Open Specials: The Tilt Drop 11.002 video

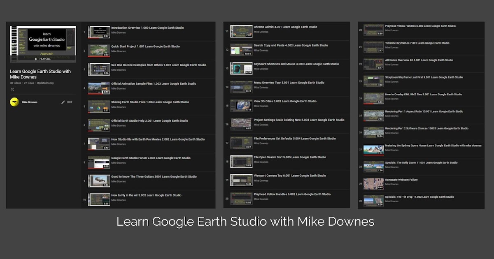[419, 197]
